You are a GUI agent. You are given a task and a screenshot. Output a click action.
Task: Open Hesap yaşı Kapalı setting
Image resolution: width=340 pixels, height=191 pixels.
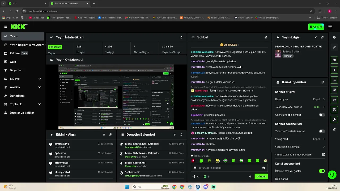[300, 99]
